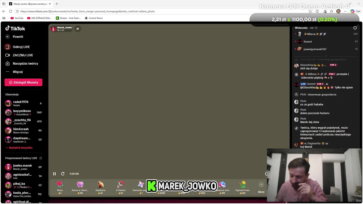
Task: Click chat message 'co za gość hahaha'
Action: pos(312,105)
